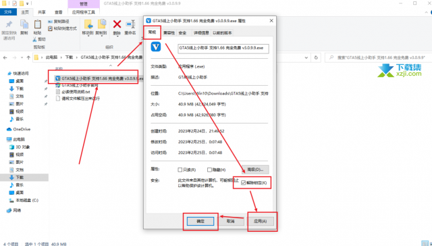Click the Explorer forward arrow
The width and height of the screenshot is (432, 246).
pos(14,57)
